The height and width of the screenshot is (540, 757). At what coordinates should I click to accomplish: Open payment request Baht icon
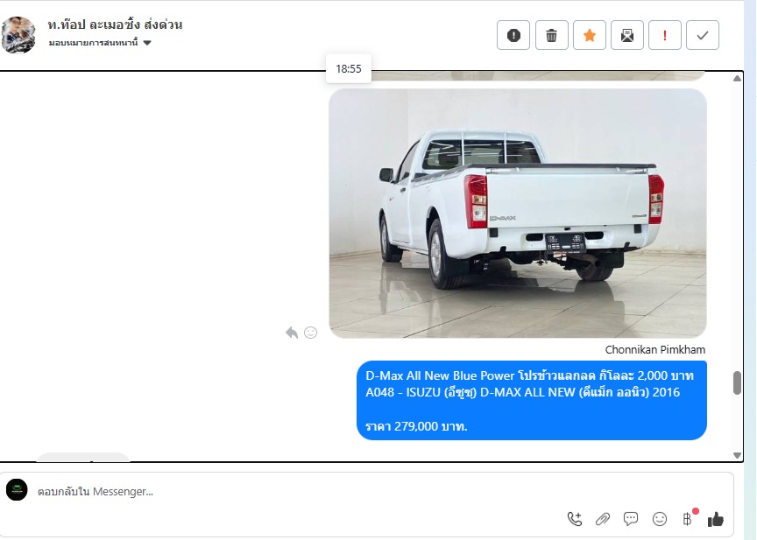click(688, 519)
